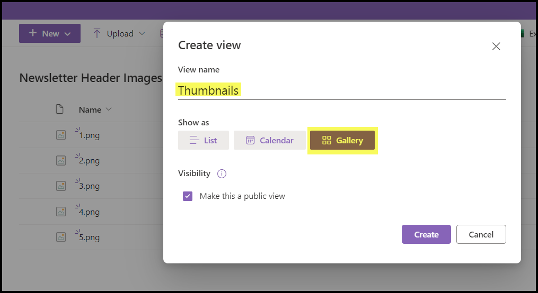Screen dimensions: 538x293
Task: Open the 2.png file
Action: 89,161
